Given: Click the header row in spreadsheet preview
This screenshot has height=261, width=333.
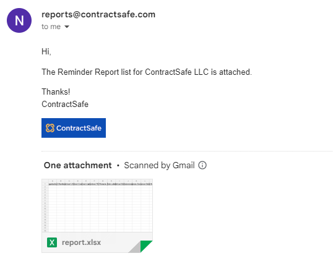Looking at the screenshot, I should click(100, 184).
